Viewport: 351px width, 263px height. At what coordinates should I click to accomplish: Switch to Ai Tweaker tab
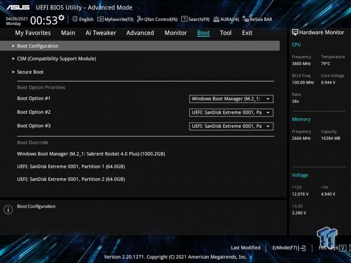tap(101, 33)
